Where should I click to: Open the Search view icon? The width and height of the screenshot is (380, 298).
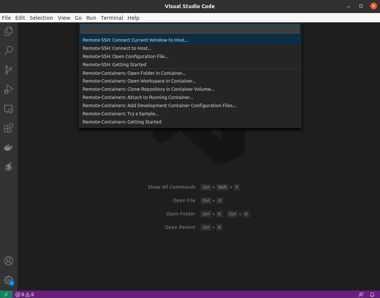coord(9,51)
